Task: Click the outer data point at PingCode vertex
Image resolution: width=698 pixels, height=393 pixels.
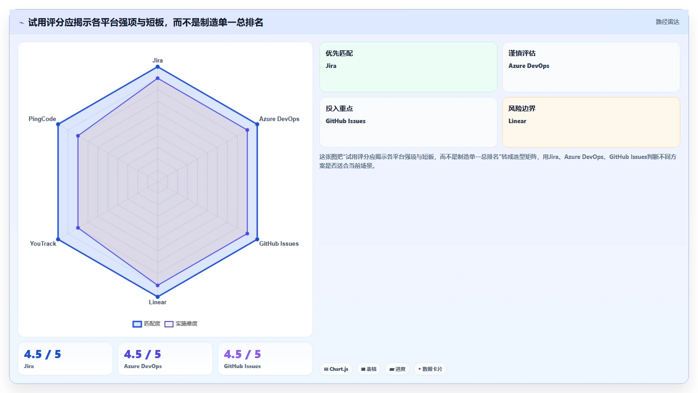Action: click(x=58, y=124)
